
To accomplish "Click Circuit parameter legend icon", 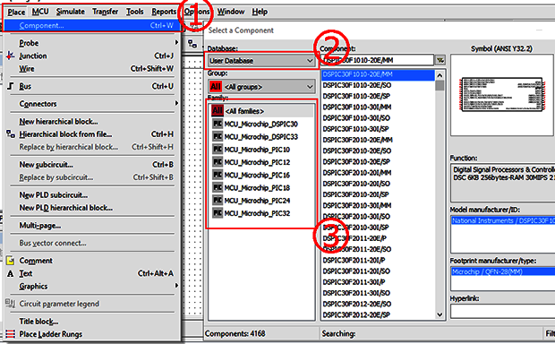I will click(10, 304).
